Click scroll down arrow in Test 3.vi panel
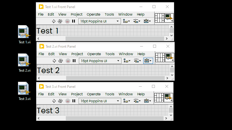 pyautogui.click(x=171, y=115)
